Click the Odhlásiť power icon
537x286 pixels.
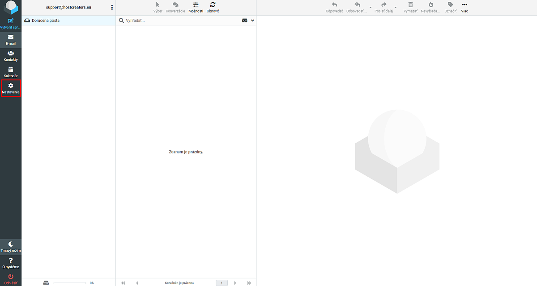11,277
